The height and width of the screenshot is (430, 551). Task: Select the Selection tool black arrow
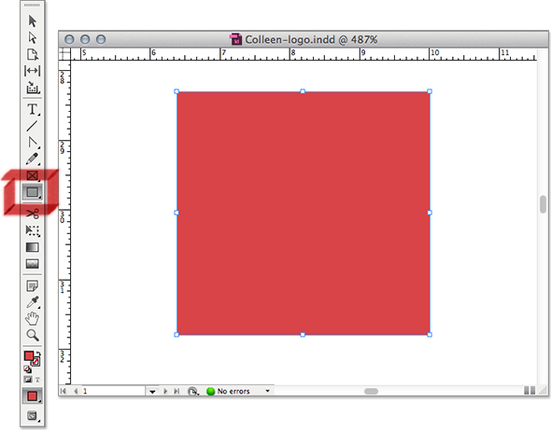[33, 21]
